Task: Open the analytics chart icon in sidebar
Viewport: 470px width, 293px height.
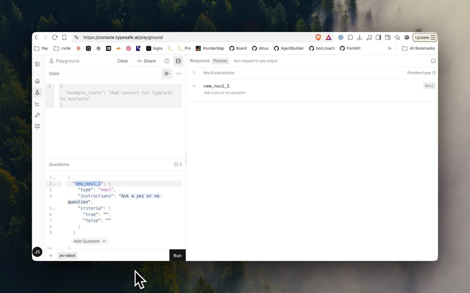Action: pyautogui.click(x=37, y=104)
